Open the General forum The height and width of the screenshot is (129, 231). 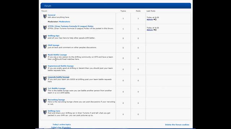click(x=52, y=15)
